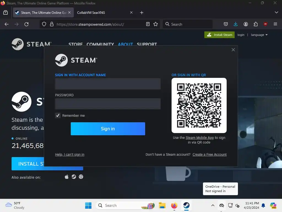Screen dimensions: 282x212
Task: Open the STORE menu item
Action: tap(75, 44)
